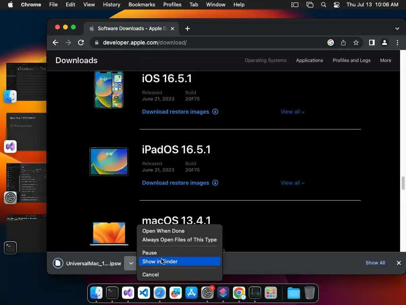Open the More section link
The image size is (406, 305).
tap(385, 60)
